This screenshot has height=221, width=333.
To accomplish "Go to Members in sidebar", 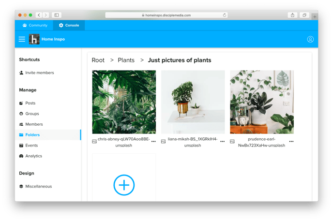I will 31,124.
